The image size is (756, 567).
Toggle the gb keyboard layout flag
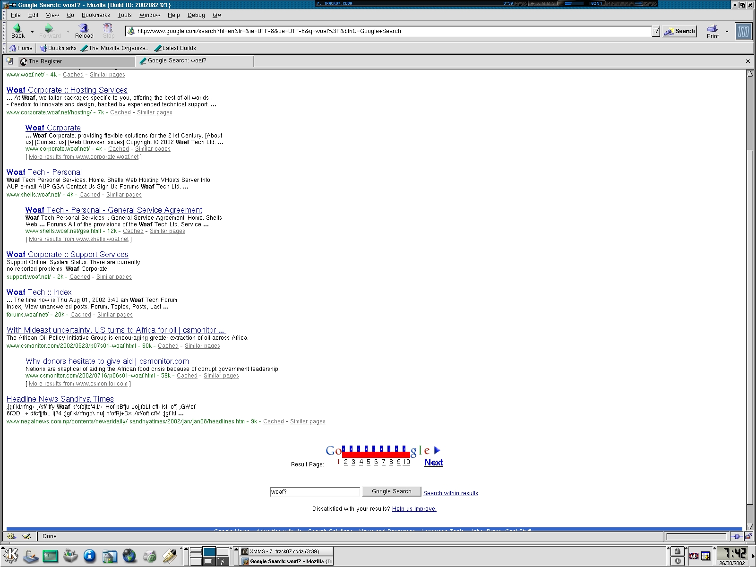pos(694,556)
